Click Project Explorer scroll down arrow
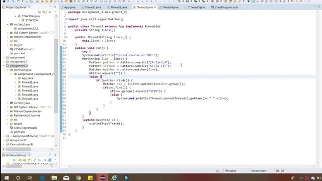This screenshot has height=181, width=322. pos(56,145)
